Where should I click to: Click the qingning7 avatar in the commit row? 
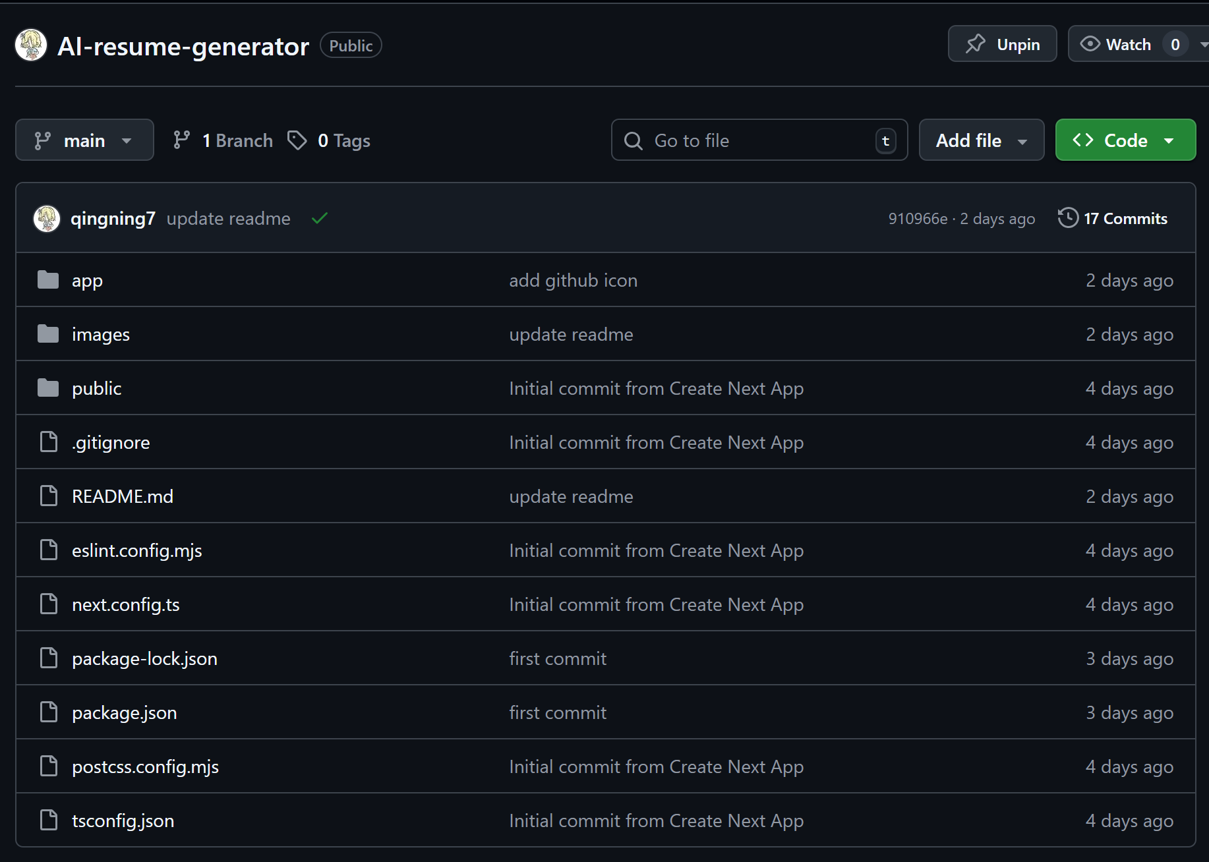pyautogui.click(x=47, y=218)
